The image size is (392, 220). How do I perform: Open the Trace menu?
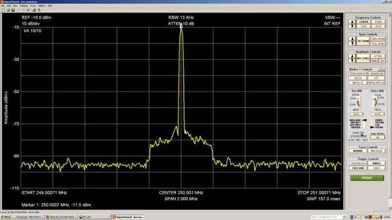pos(33,6)
